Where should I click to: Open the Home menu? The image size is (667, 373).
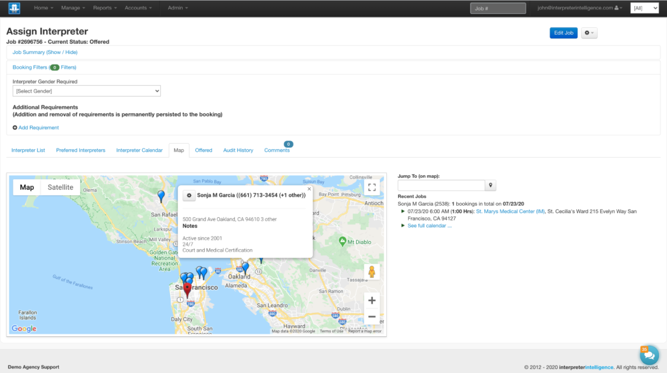(x=43, y=8)
